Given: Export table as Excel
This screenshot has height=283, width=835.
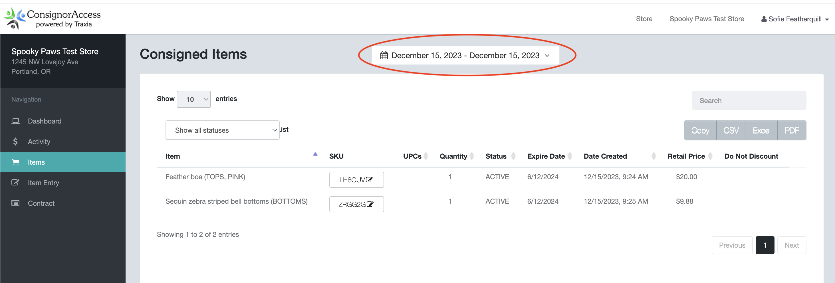Looking at the screenshot, I should click(x=761, y=130).
